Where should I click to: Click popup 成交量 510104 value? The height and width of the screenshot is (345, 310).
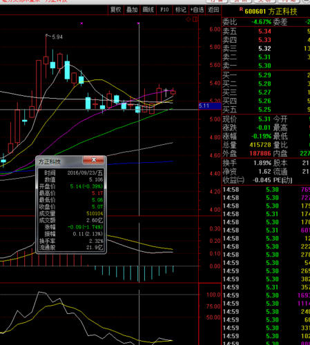pos(95,214)
